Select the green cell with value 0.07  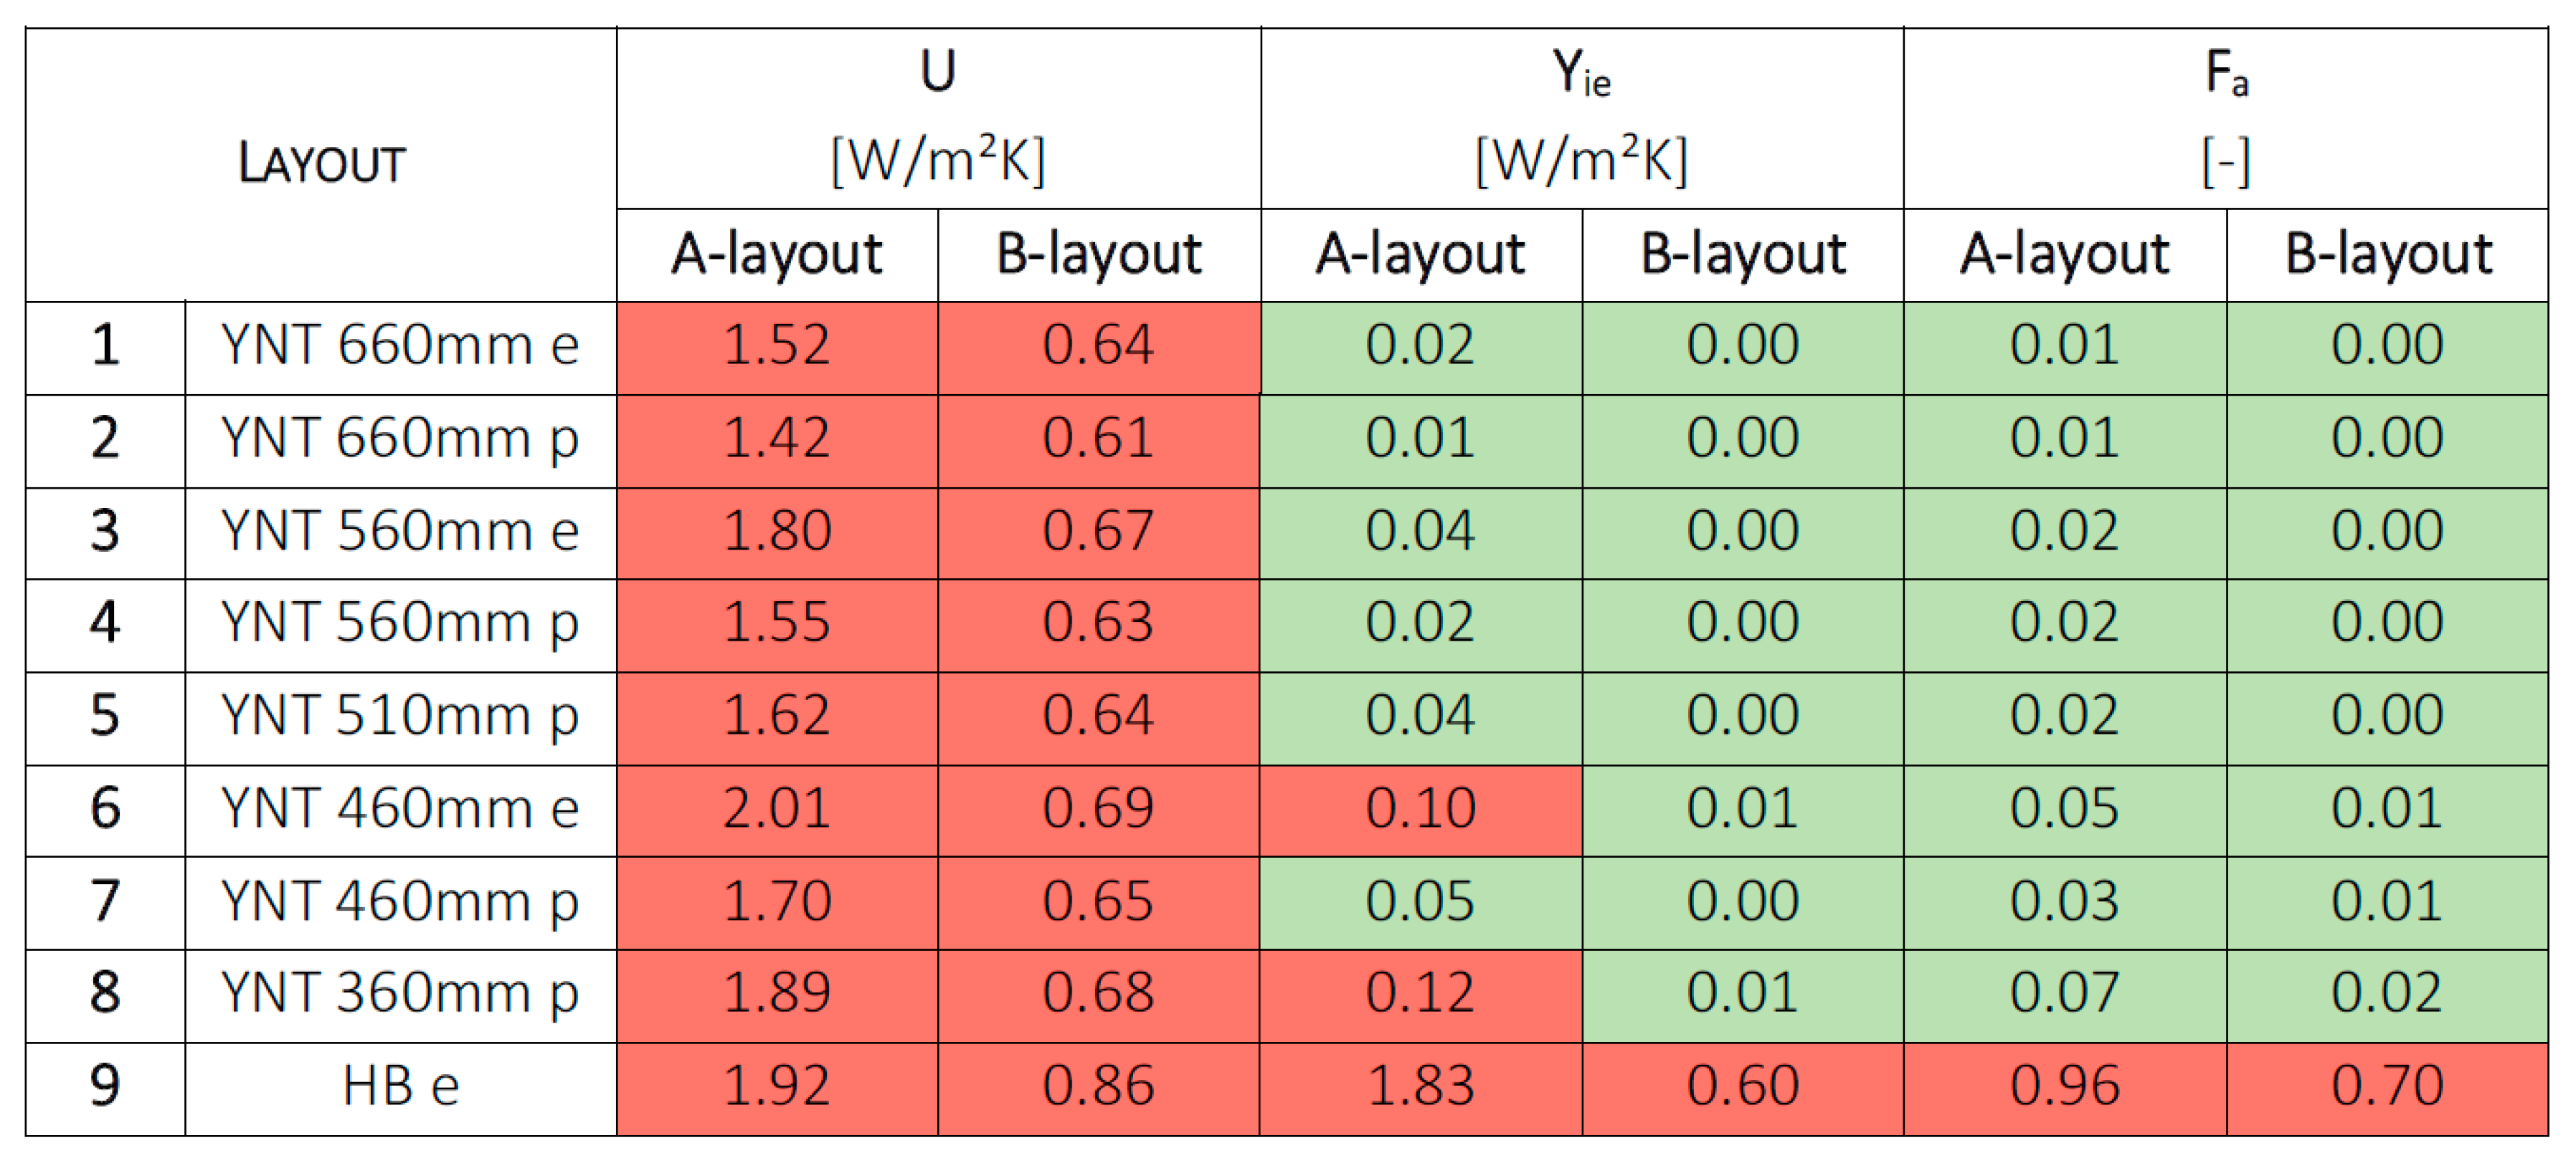[2064, 993]
